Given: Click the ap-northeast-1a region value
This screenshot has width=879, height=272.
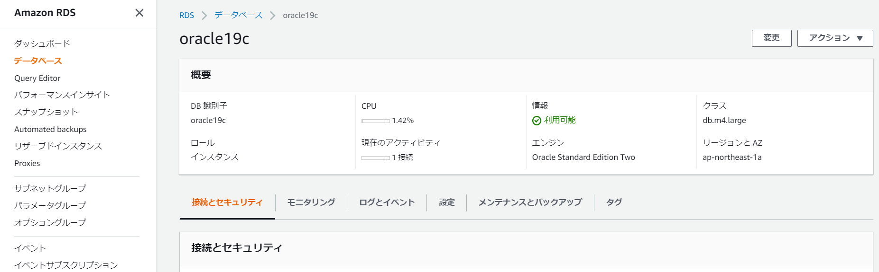Looking at the screenshot, I should 732,157.
